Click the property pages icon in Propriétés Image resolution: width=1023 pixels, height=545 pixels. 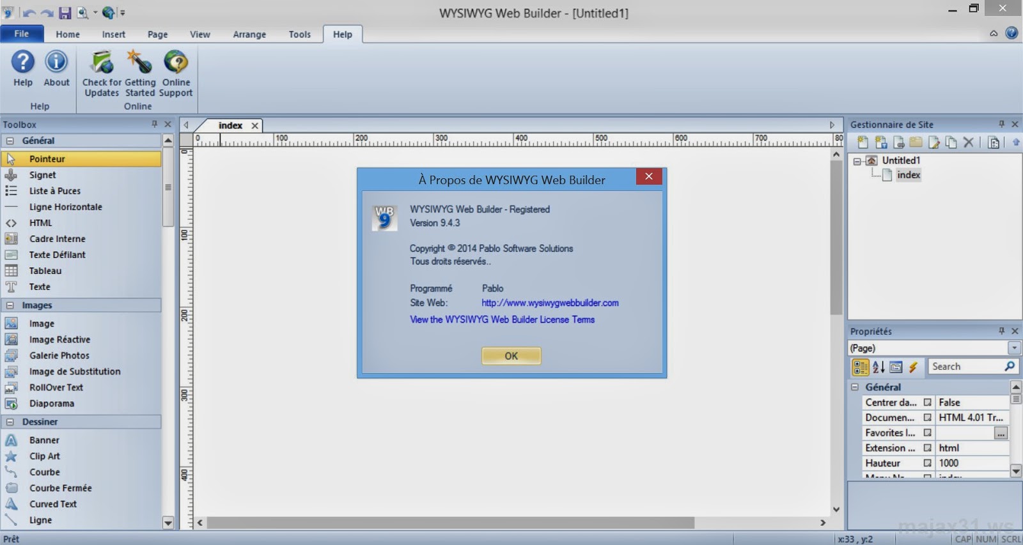[896, 367]
